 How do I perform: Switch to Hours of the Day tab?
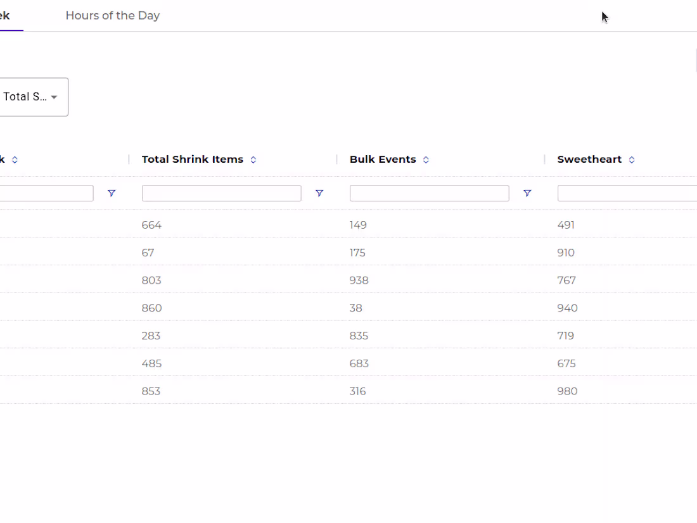pyautogui.click(x=112, y=16)
